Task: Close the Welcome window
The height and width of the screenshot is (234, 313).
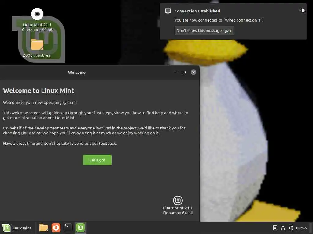Action: [193, 72]
